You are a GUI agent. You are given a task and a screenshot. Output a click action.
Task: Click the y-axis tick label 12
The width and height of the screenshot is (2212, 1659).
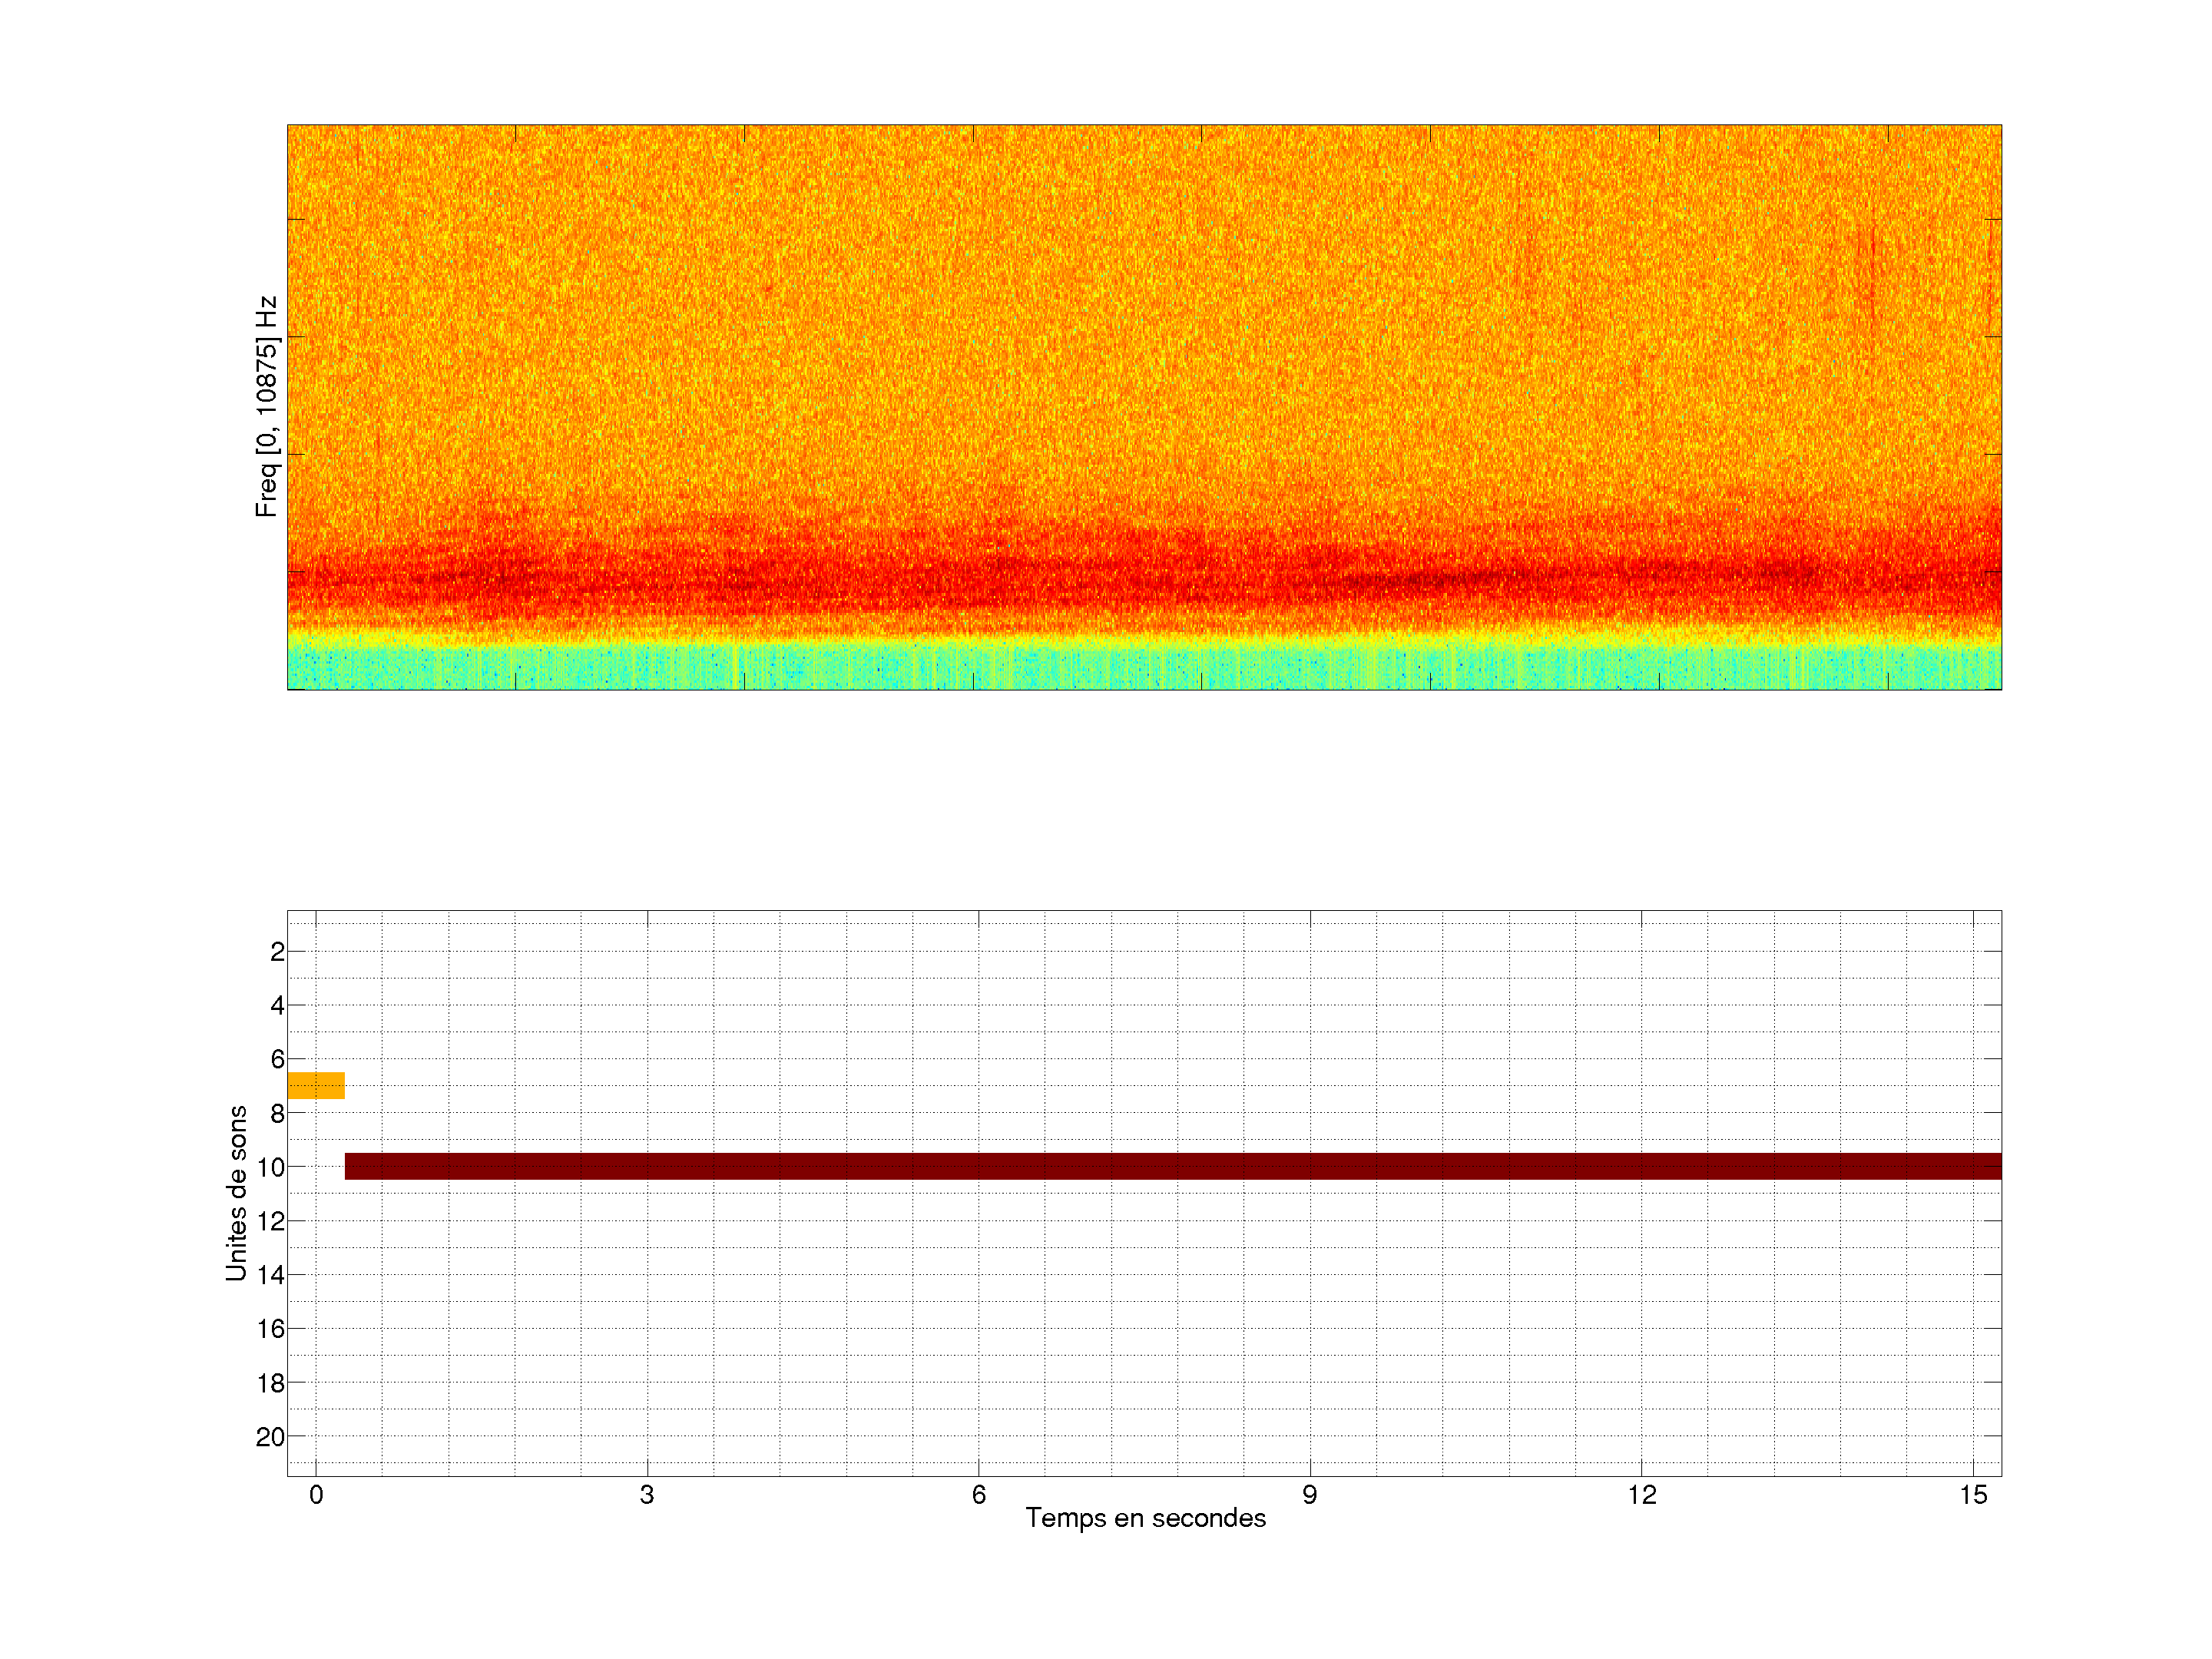click(x=271, y=1221)
